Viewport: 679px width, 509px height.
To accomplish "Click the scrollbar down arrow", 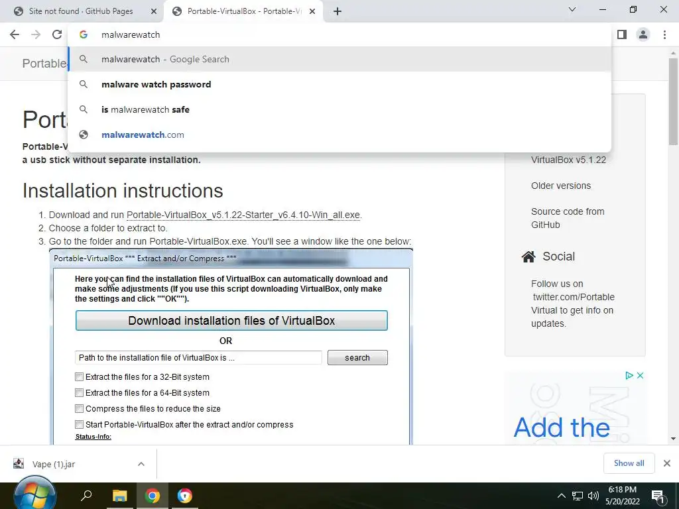I will coord(674,439).
